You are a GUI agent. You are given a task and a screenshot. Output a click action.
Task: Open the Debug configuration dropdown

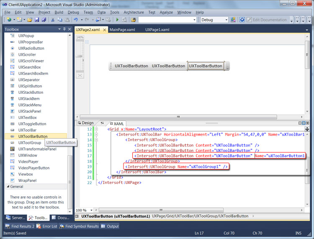click(x=226, y=20)
